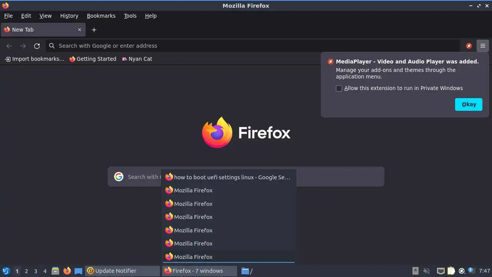Open the Nyan Cat bookmark
The width and height of the screenshot is (492, 277).
(137, 59)
